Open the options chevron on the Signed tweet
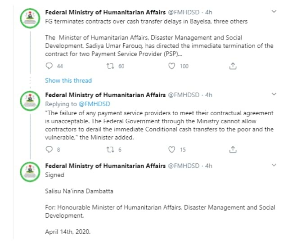This screenshot has width=288, height=242. 274,165
